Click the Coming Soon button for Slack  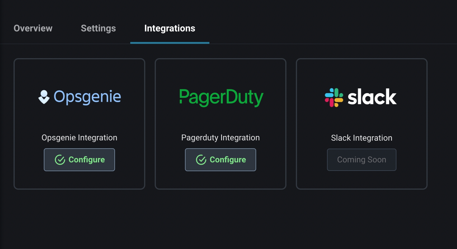click(362, 160)
